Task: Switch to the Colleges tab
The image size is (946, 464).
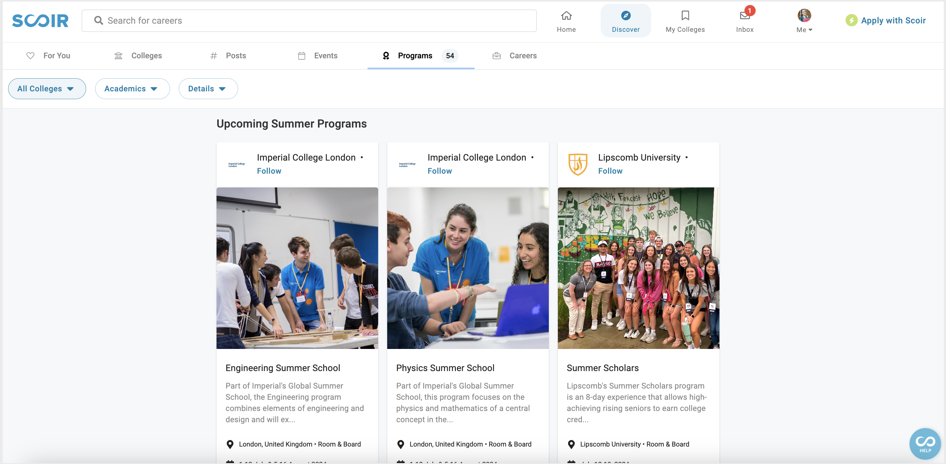Action: 138,56
